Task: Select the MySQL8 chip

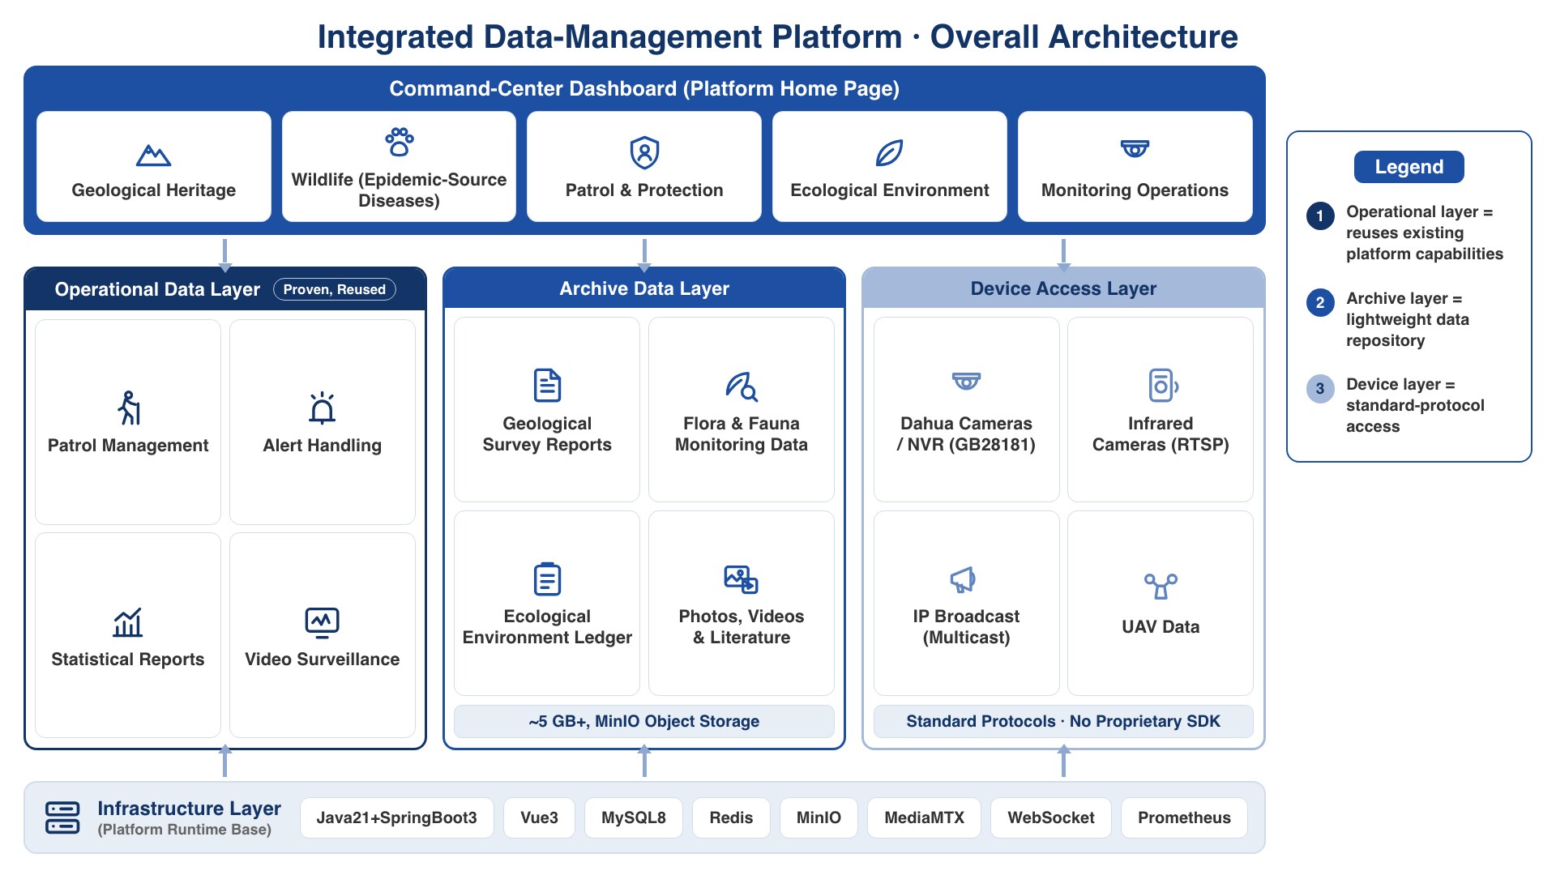Action: (634, 817)
